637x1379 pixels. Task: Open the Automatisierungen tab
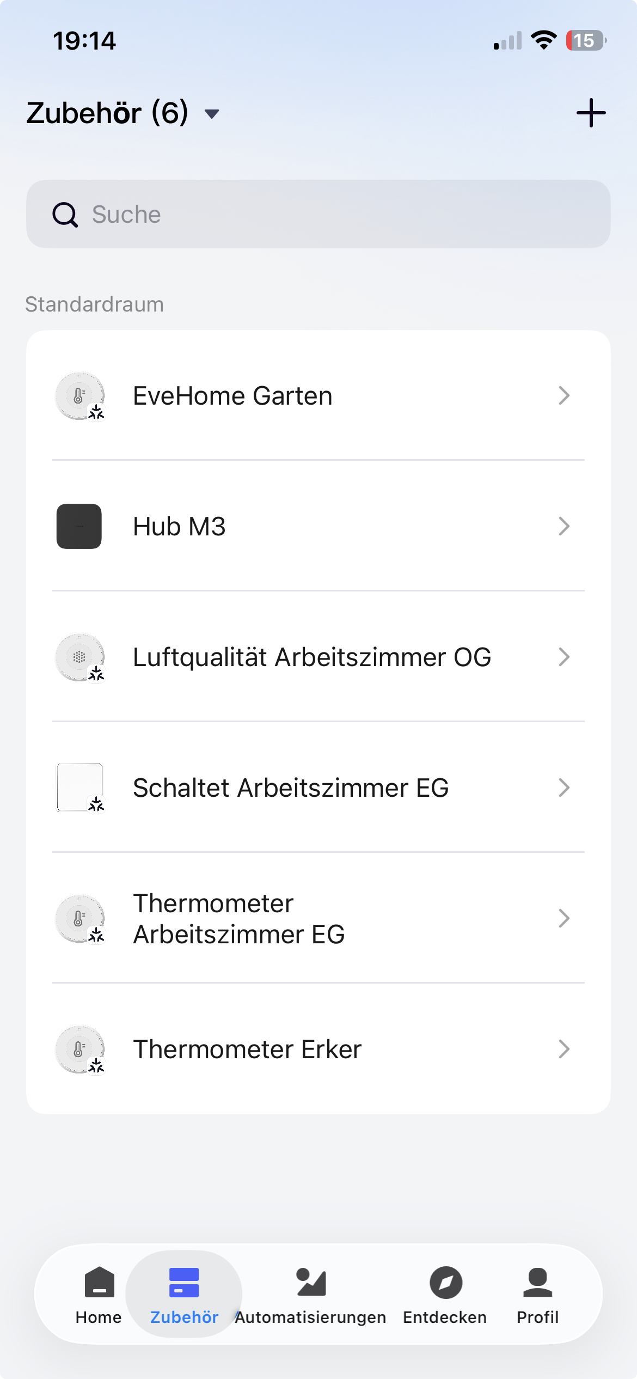311,1294
